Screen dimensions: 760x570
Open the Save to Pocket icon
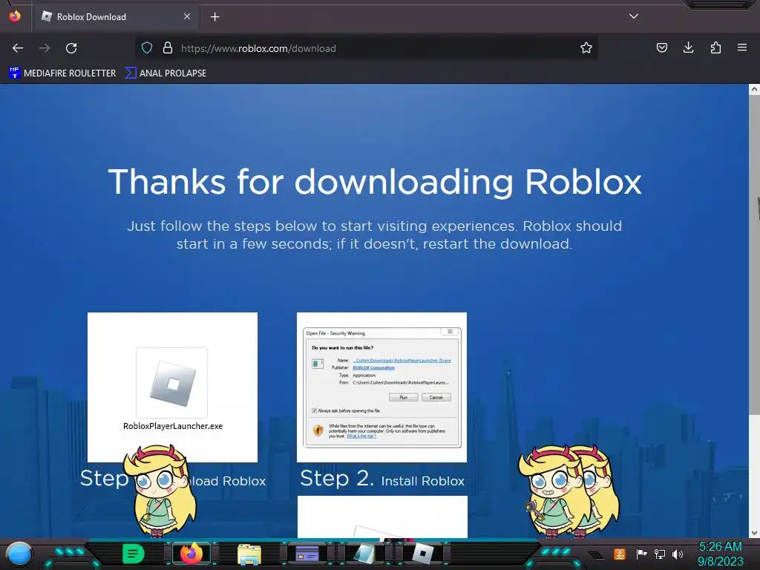pos(661,47)
